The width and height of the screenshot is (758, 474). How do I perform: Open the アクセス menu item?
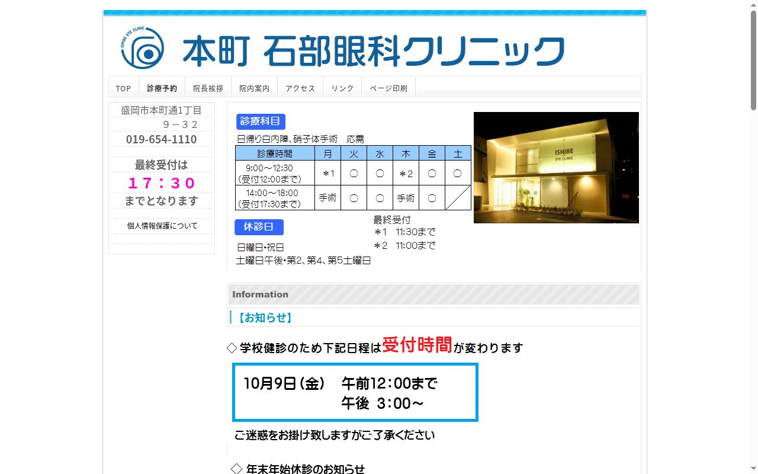point(300,88)
